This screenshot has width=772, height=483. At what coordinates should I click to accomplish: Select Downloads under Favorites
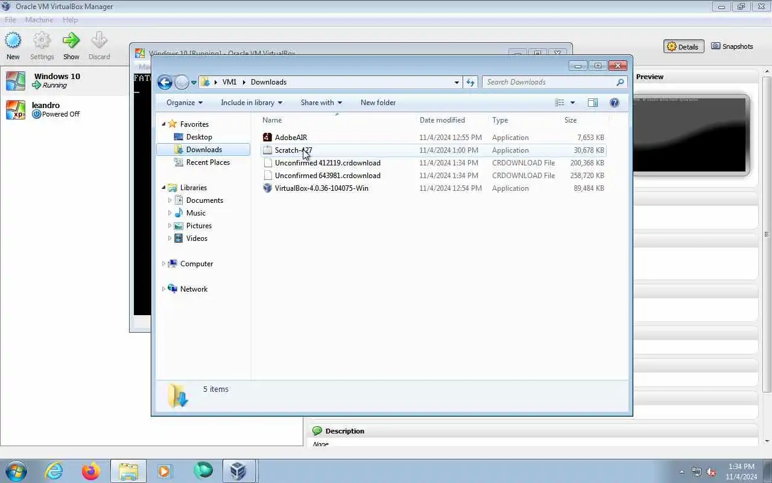point(204,150)
